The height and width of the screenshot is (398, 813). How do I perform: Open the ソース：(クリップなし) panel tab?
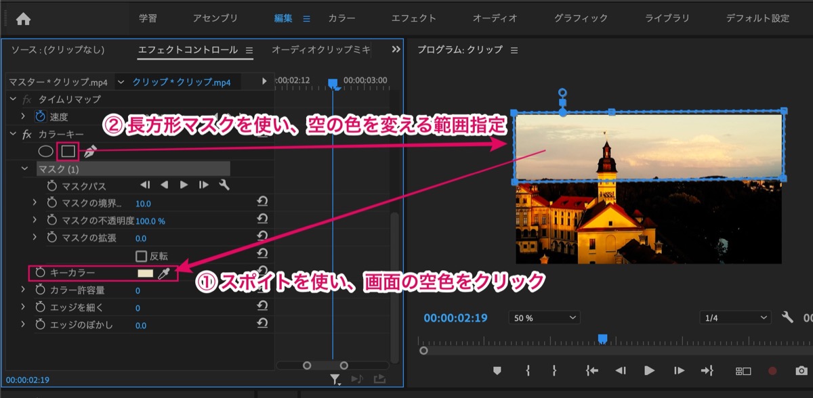click(58, 50)
